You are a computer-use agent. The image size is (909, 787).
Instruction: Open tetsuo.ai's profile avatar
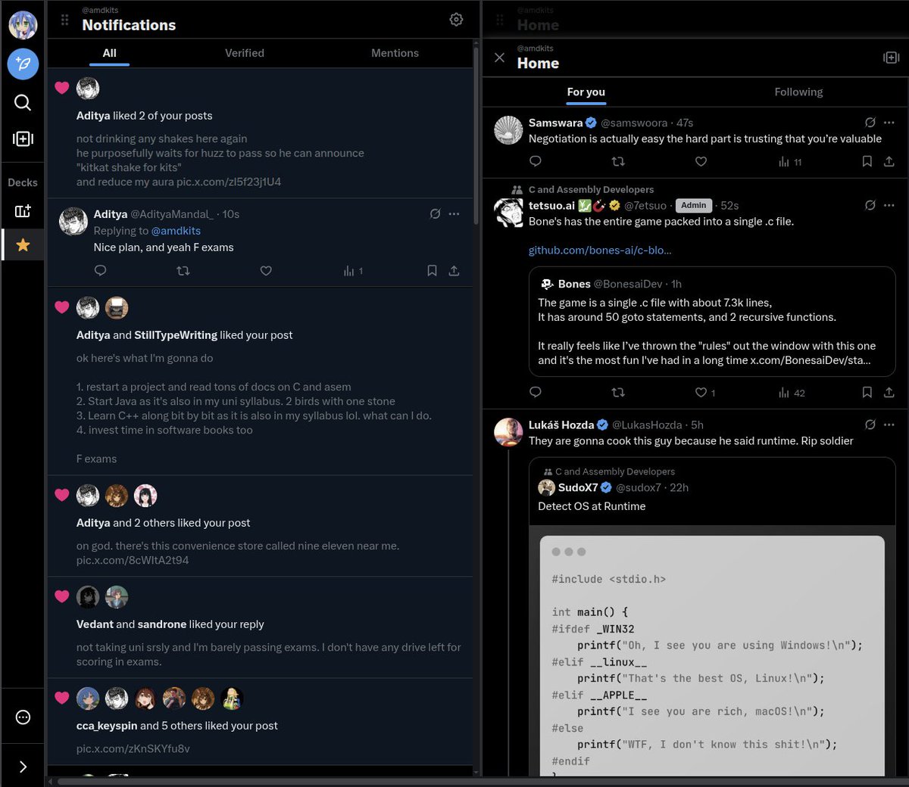pyautogui.click(x=508, y=213)
